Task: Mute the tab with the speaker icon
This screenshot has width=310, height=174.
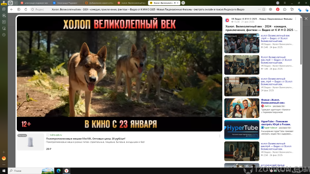Action: click(175, 3)
